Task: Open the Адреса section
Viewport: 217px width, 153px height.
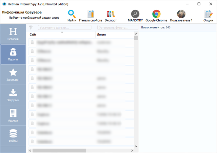Action: 13,115
